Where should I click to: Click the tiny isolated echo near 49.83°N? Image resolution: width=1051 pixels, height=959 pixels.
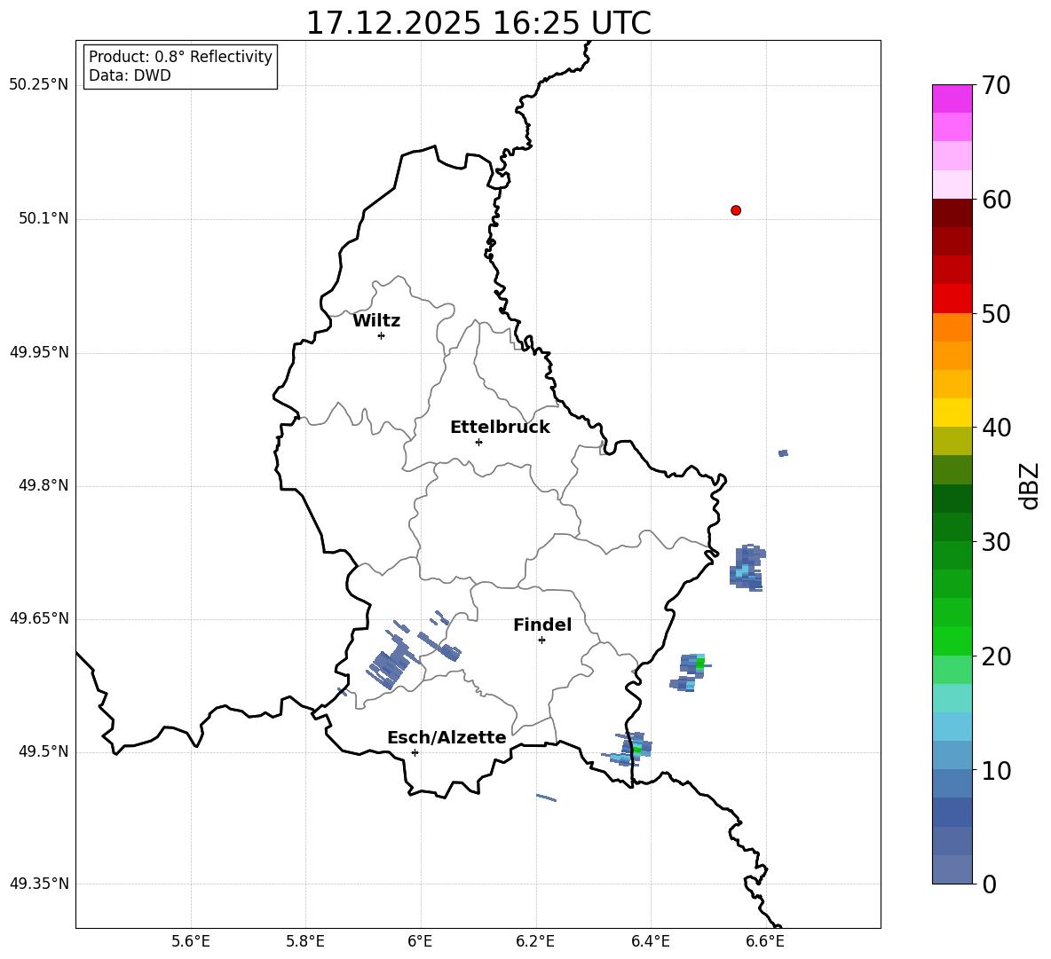783,453
